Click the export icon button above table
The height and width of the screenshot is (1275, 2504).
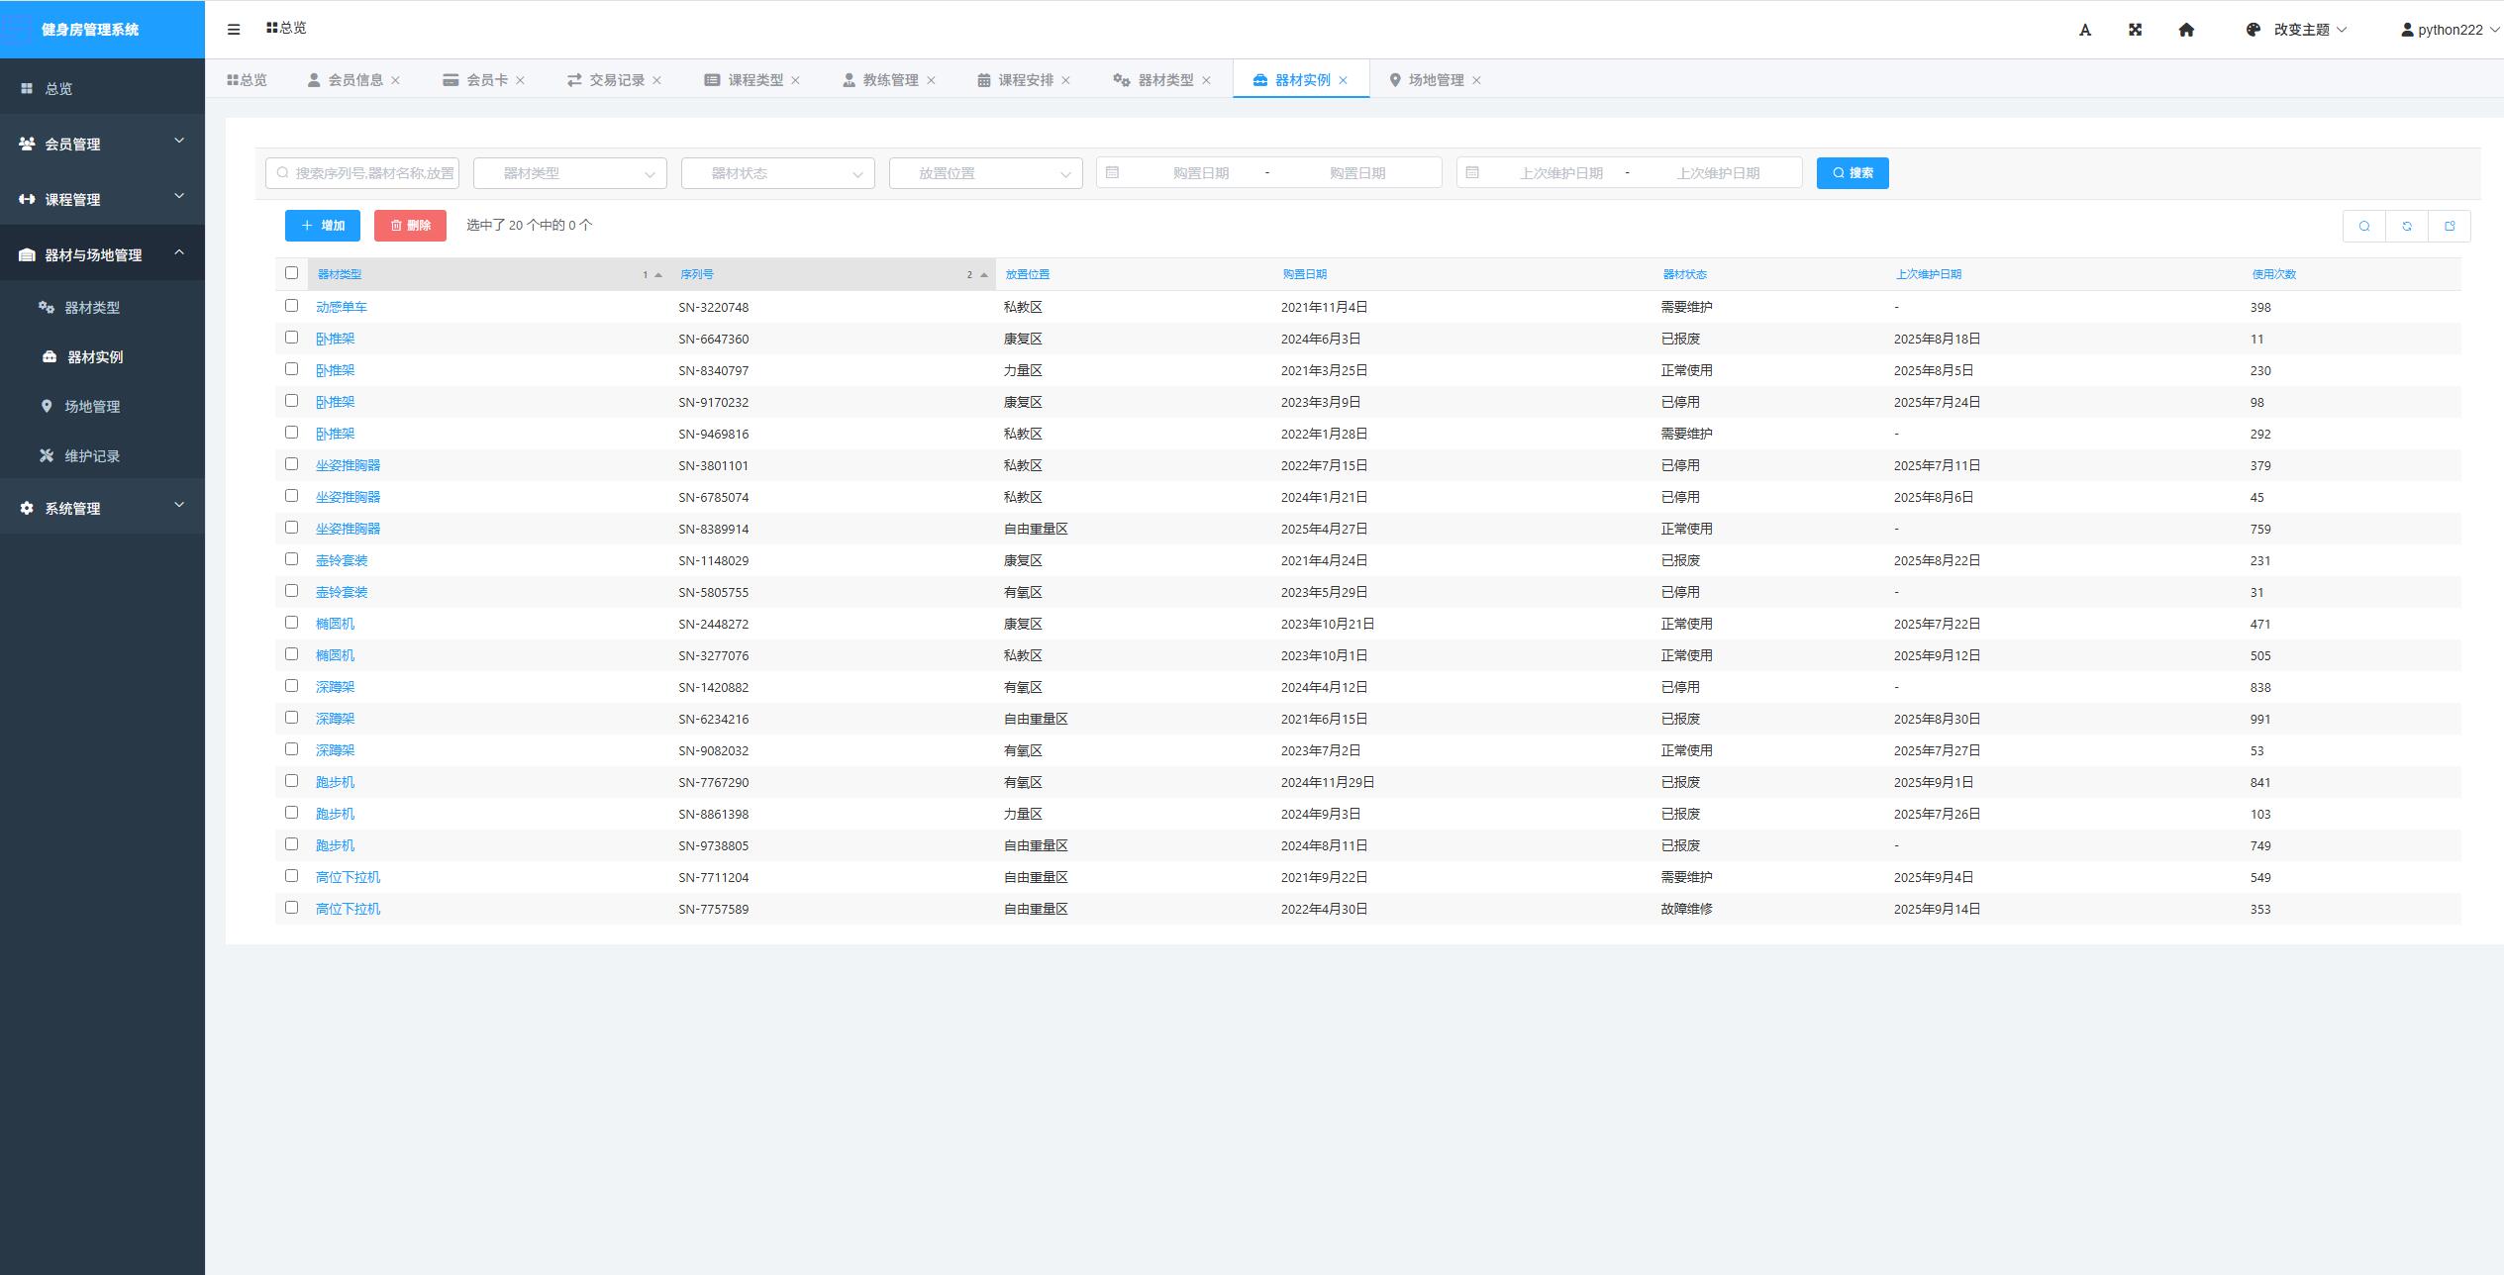point(2450,226)
